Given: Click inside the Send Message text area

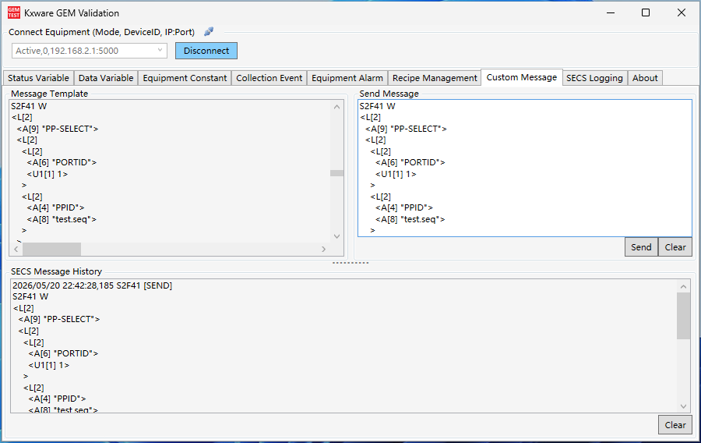Looking at the screenshot, I should 525,168.
